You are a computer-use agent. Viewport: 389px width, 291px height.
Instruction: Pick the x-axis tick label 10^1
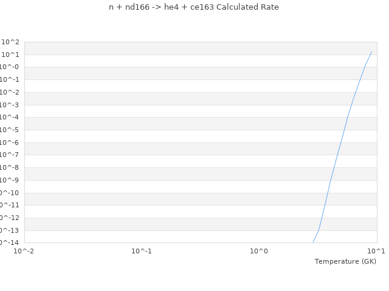click(376, 250)
